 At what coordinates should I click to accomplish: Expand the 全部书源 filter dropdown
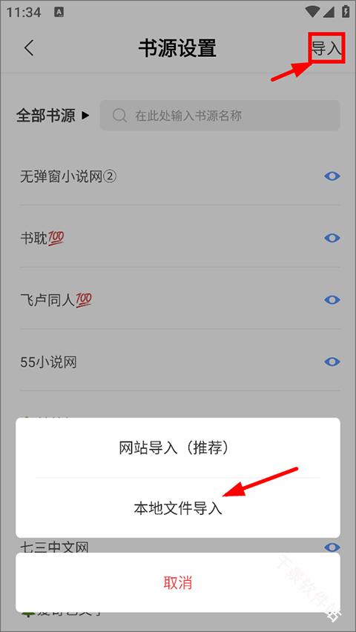(53, 116)
